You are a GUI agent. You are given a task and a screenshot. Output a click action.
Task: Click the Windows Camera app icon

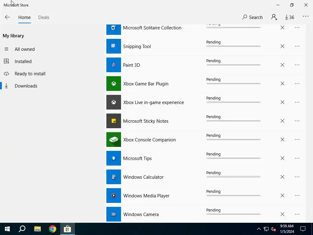pyautogui.click(x=114, y=214)
